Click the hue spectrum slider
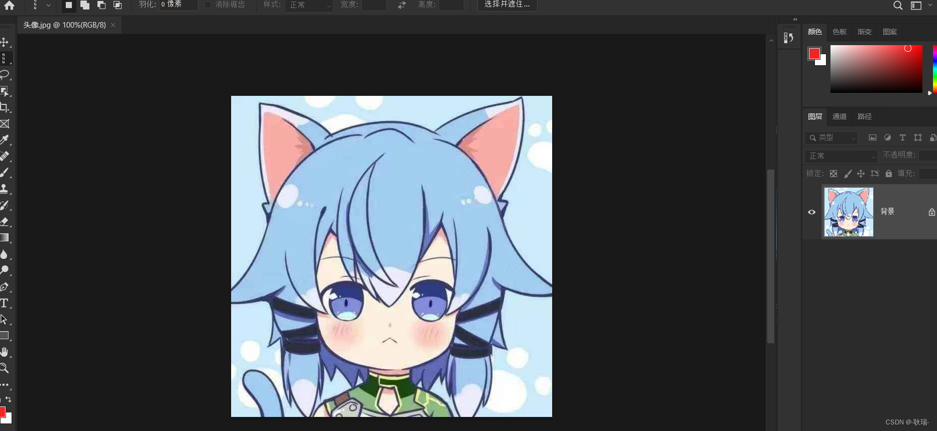This screenshot has width=937, height=431. tap(934, 69)
